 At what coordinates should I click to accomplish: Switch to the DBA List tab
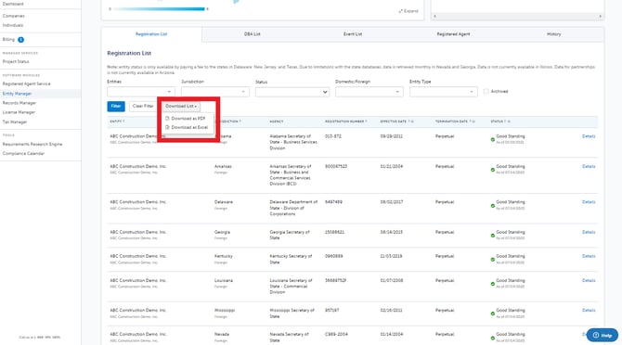click(252, 34)
